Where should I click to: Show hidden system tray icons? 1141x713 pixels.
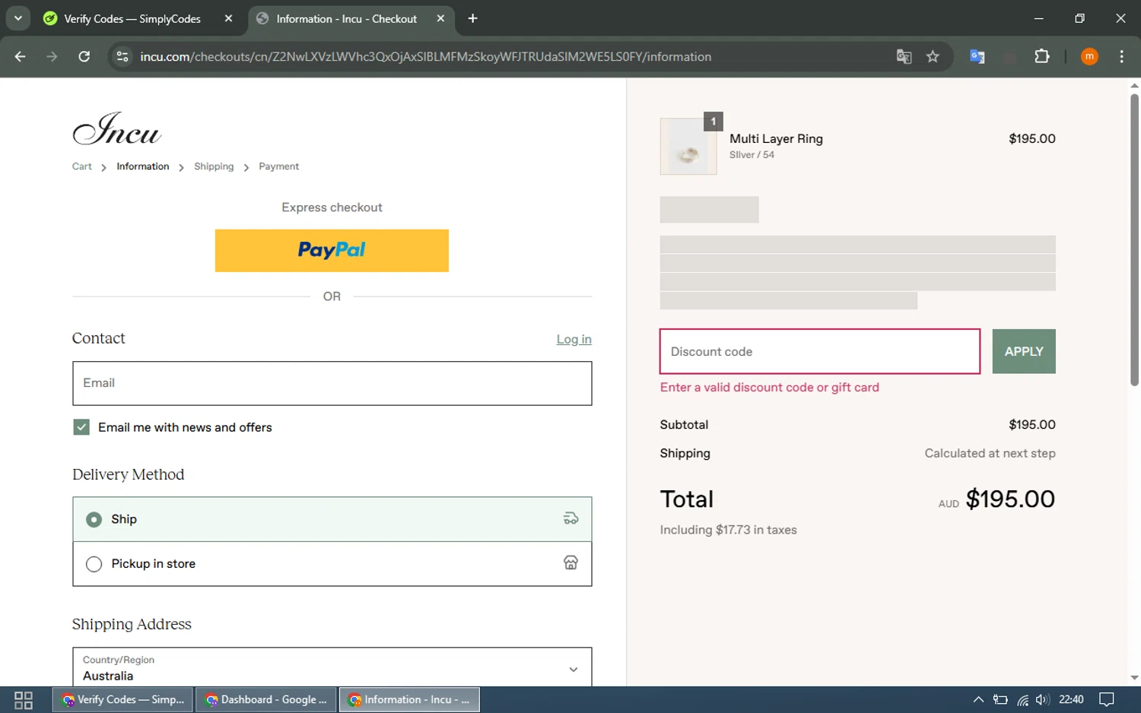978,699
